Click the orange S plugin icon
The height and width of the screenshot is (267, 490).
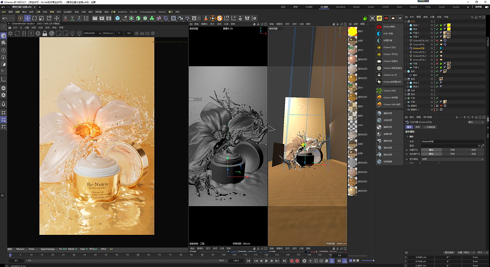(219, 18)
